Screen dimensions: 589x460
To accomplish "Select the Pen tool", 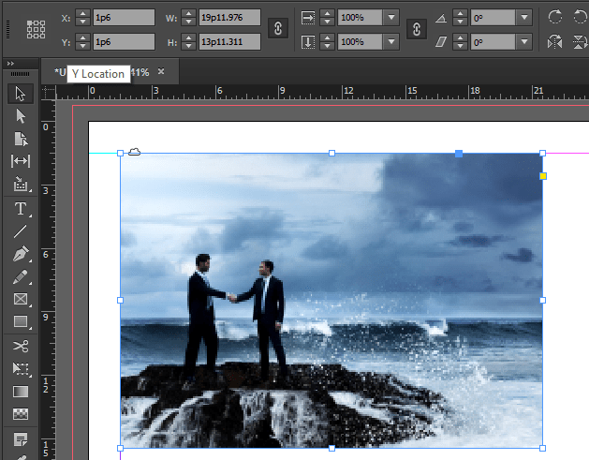I will coord(21,254).
